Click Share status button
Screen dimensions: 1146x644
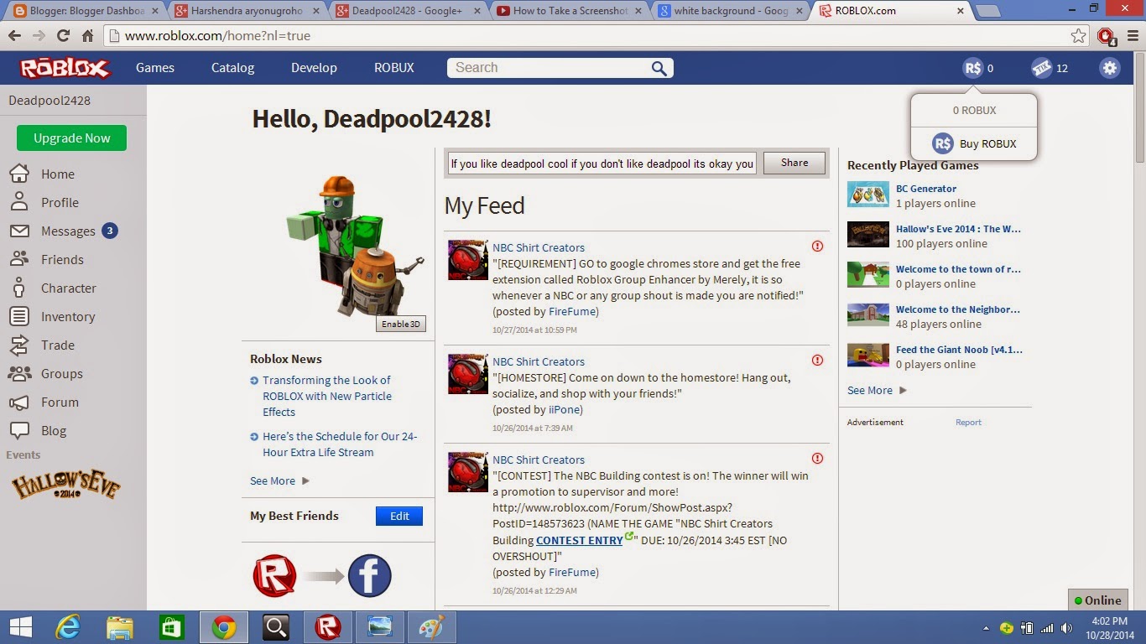point(794,164)
